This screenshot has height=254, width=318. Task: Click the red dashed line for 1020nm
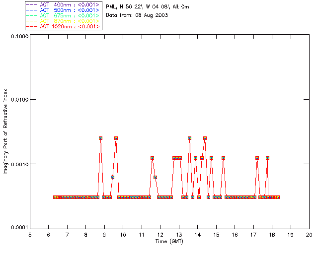click(32, 26)
